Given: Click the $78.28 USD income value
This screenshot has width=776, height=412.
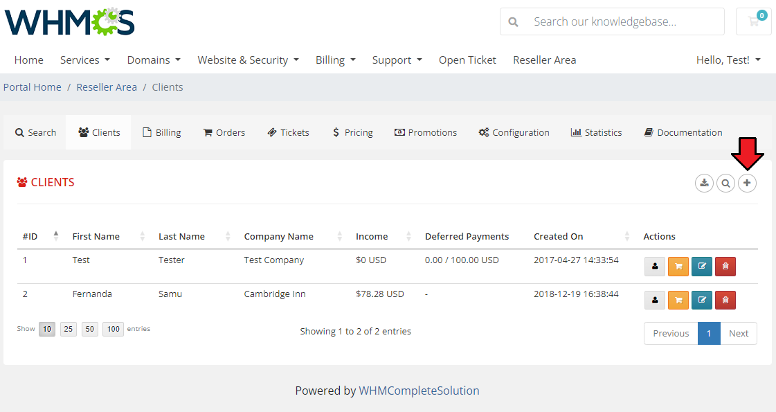Looking at the screenshot, I should (379, 294).
